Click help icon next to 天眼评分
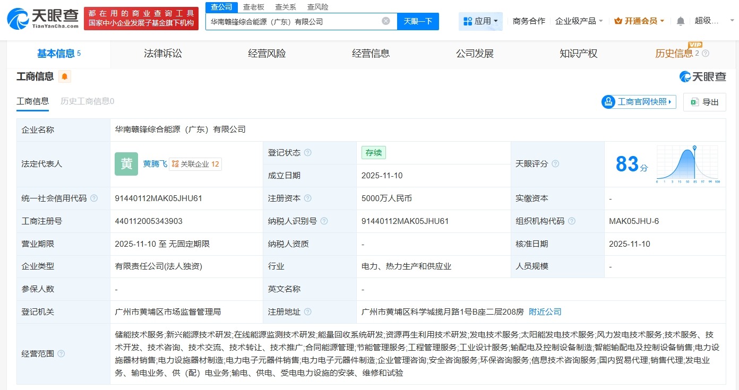The width and height of the screenshot is (739, 390). (555, 164)
